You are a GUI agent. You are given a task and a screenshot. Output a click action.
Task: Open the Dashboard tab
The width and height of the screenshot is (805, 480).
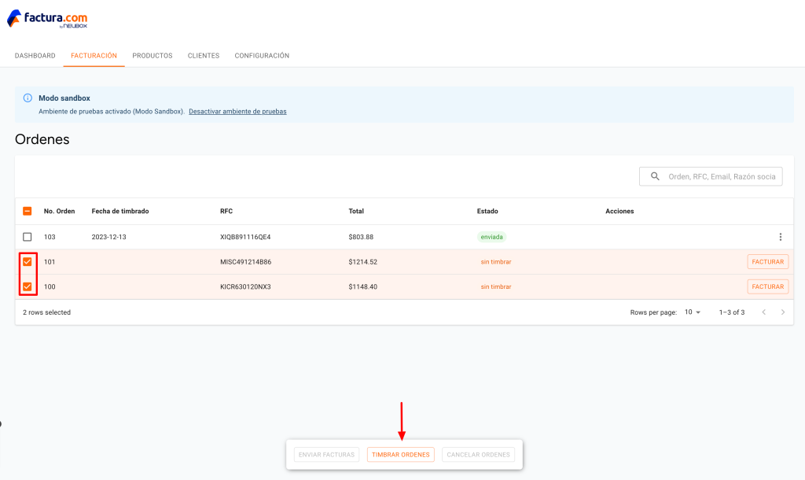click(35, 56)
